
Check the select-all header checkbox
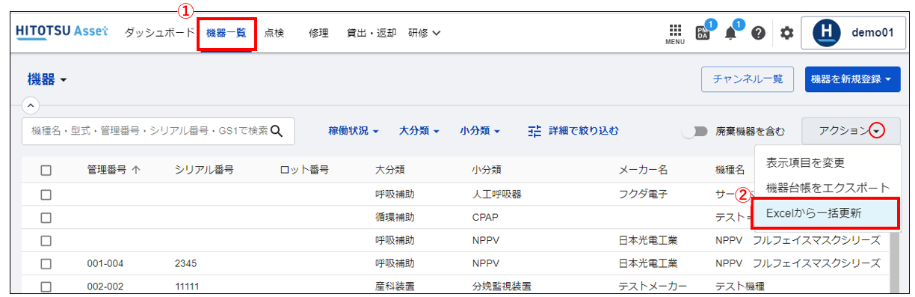(46, 170)
